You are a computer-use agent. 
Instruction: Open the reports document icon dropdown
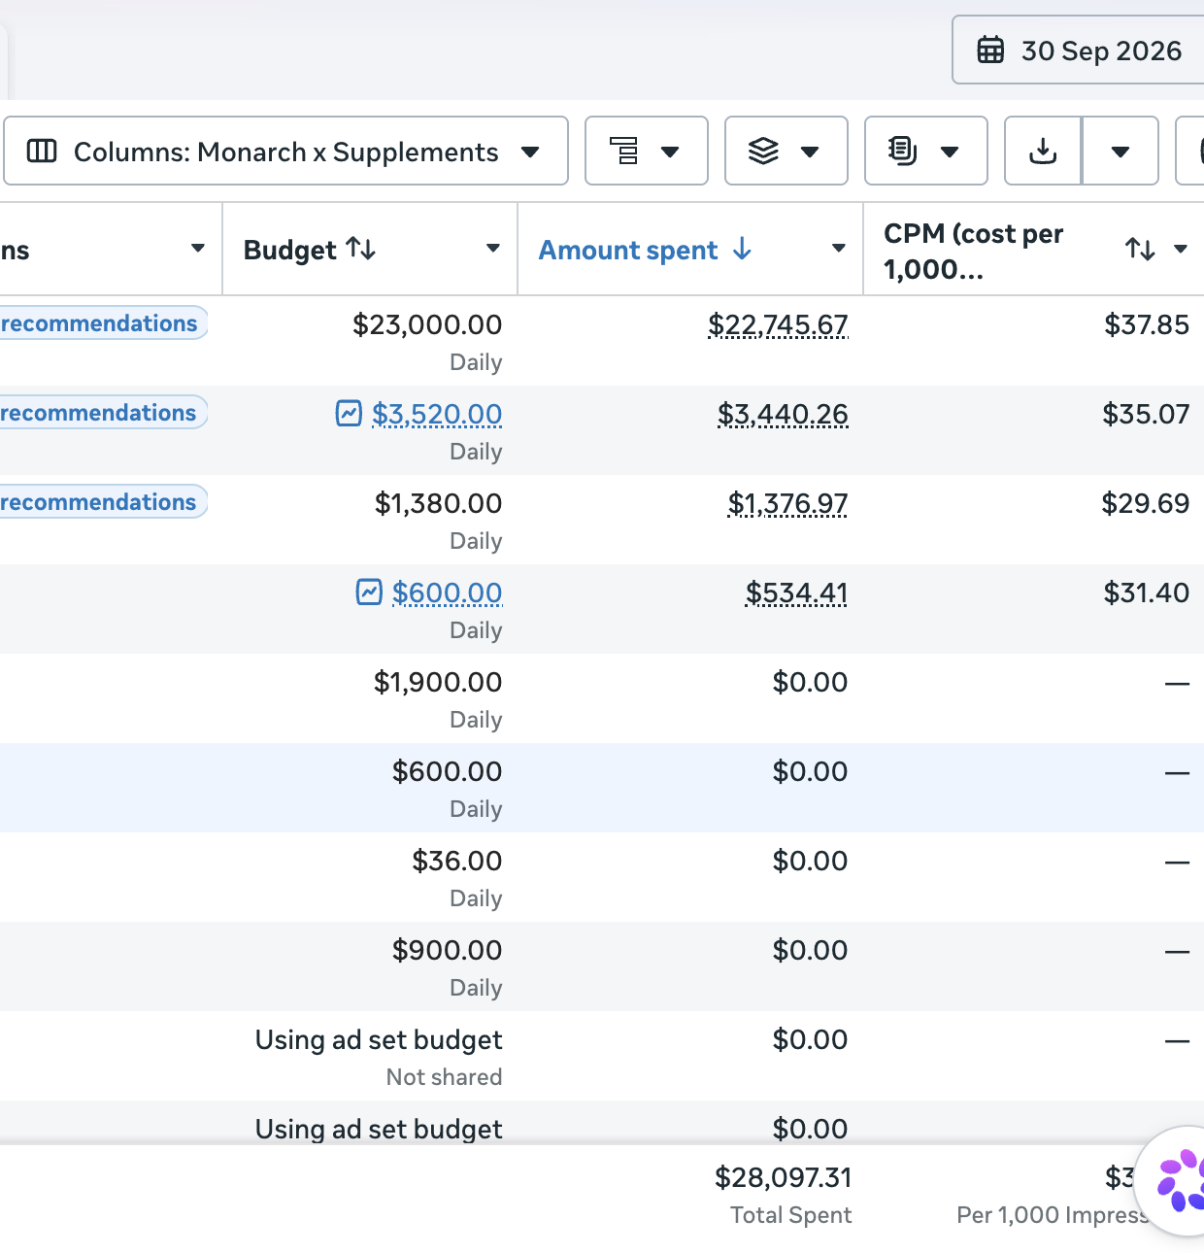coord(925,151)
